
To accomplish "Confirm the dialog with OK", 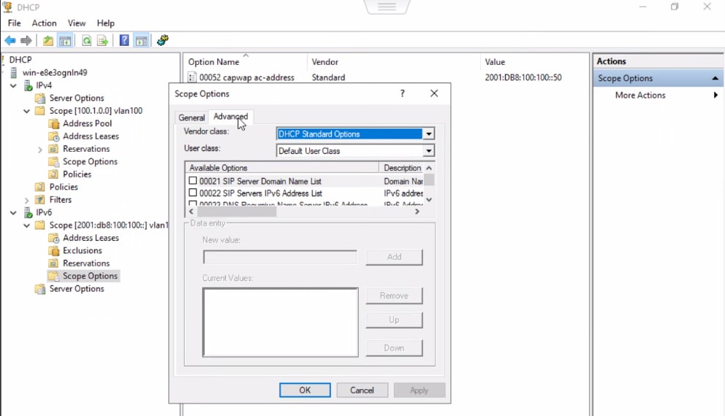I will (305, 390).
